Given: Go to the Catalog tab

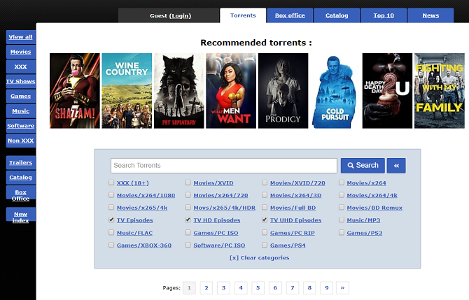Looking at the screenshot, I should tap(337, 15).
